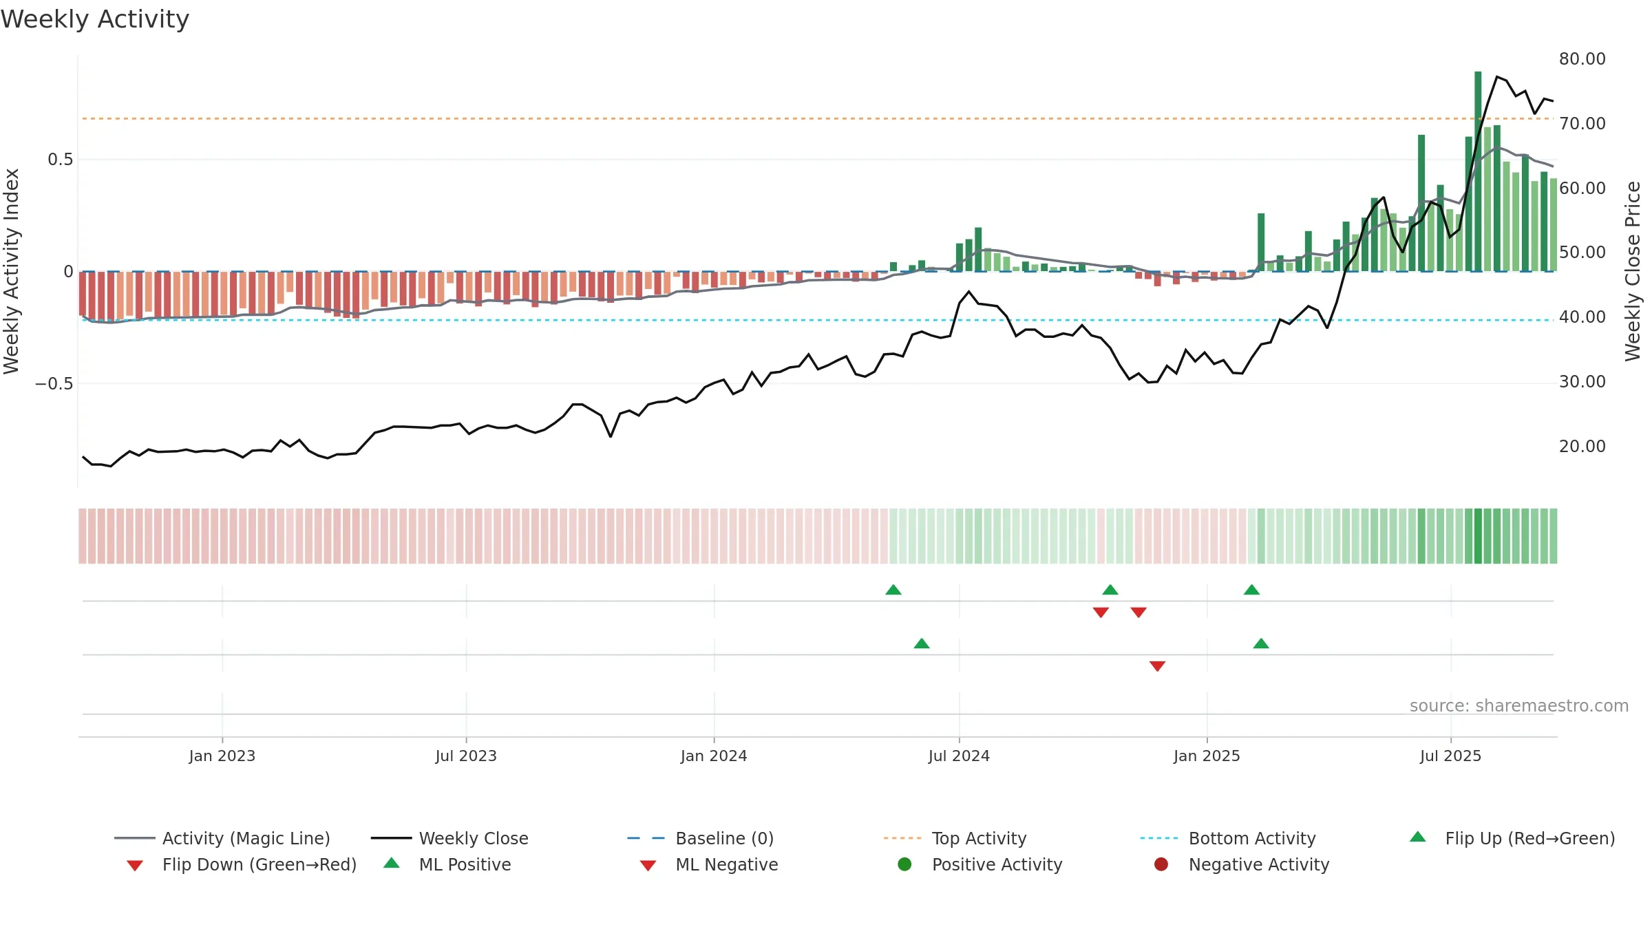Click the Flip Up marker just after Jan 2025

click(x=1252, y=590)
